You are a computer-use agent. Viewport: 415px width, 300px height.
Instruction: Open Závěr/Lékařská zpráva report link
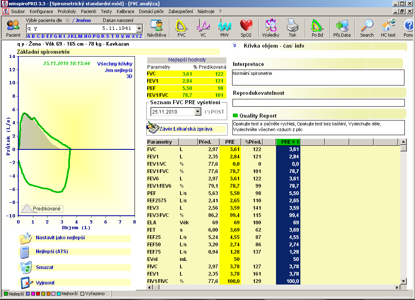click(x=186, y=129)
